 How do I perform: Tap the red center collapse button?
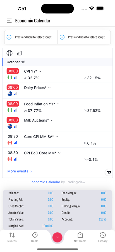point(57,237)
